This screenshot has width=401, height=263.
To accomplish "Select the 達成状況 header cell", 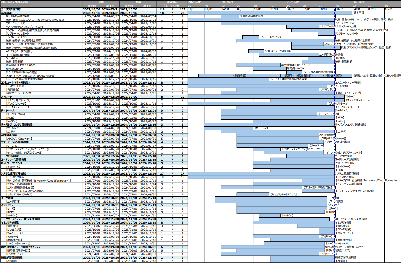I will pos(172,2).
